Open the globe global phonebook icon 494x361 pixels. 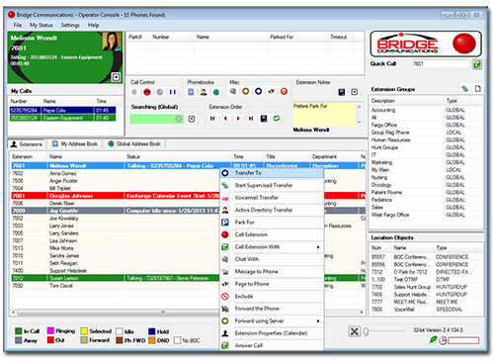pyautogui.click(x=216, y=92)
